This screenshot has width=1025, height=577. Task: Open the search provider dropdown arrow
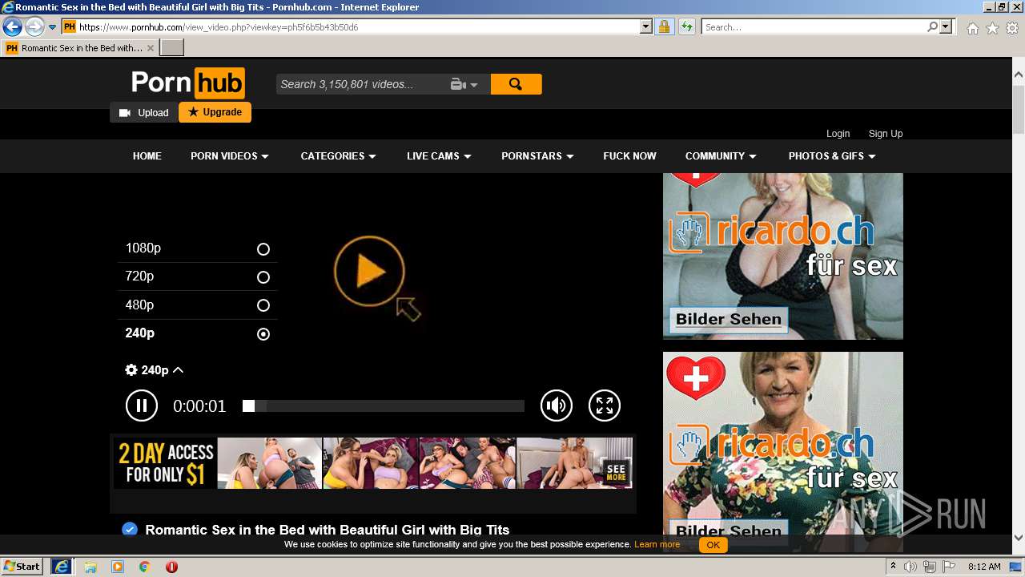(x=946, y=27)
